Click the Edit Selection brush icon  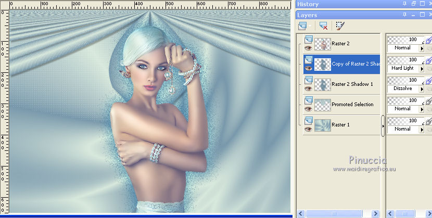point(340,26)
